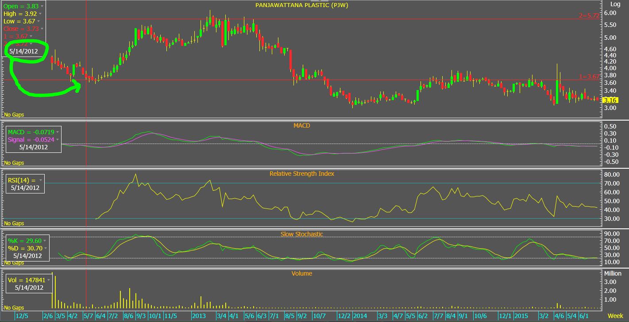The image size is (629, 322).
Task: Click the No Gaps label in the Volume panel
Action: click(14, 307)
